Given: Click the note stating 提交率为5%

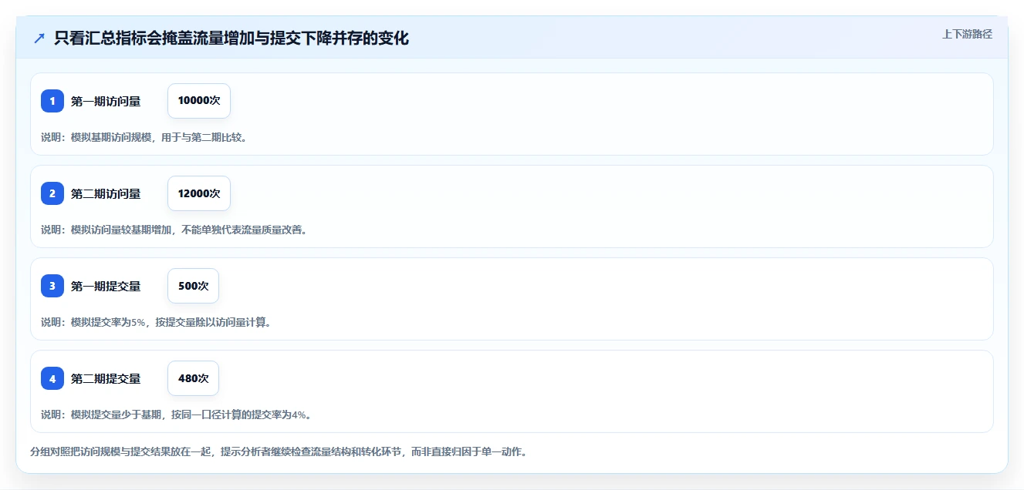Looking at the screenshot, I should pos(156,322).
